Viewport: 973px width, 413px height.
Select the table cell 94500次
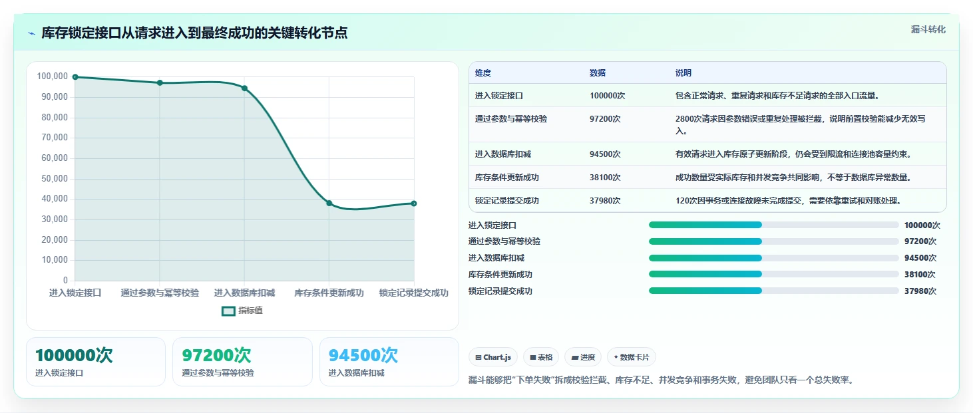605,154
